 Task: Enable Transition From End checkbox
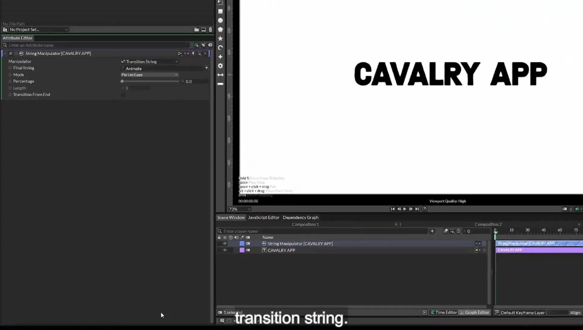tap(123, 95)
